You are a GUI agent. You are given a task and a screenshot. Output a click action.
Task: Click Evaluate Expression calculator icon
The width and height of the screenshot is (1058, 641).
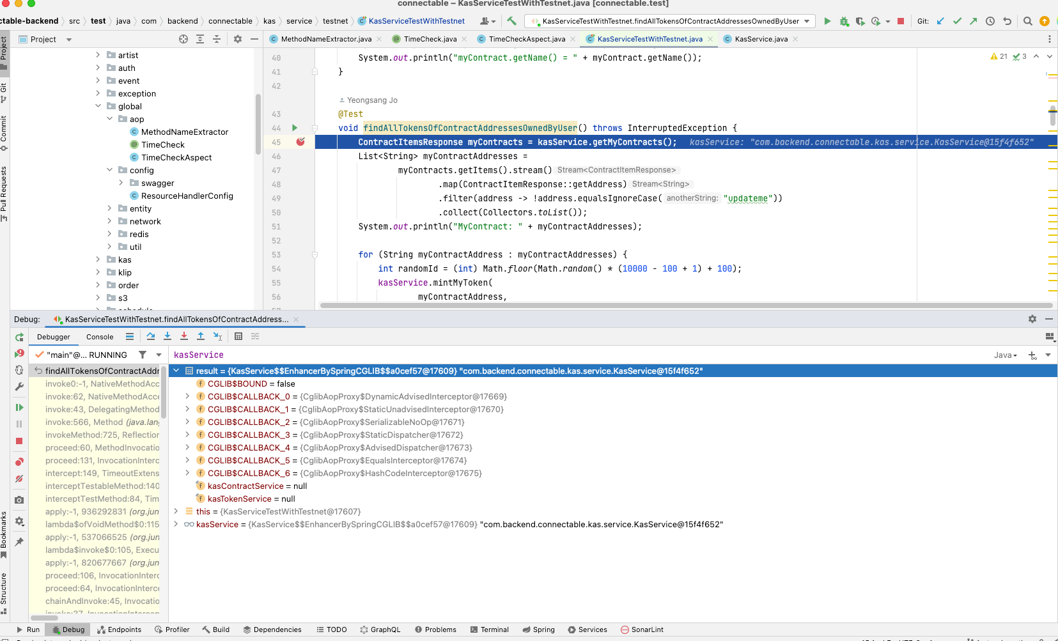[x=238, y=336]
